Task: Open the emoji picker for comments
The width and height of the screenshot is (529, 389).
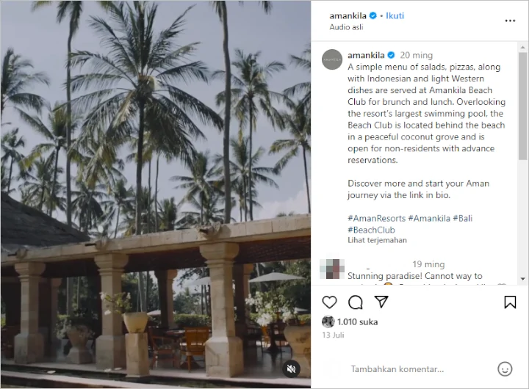Action: 505,368
